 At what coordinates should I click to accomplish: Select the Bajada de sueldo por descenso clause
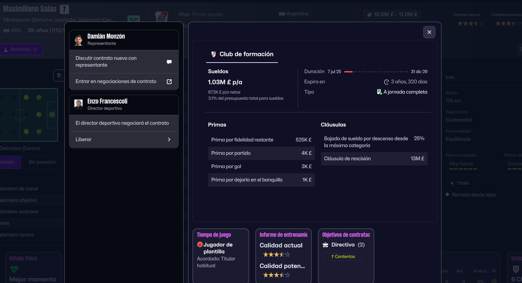tap(374, 142)
